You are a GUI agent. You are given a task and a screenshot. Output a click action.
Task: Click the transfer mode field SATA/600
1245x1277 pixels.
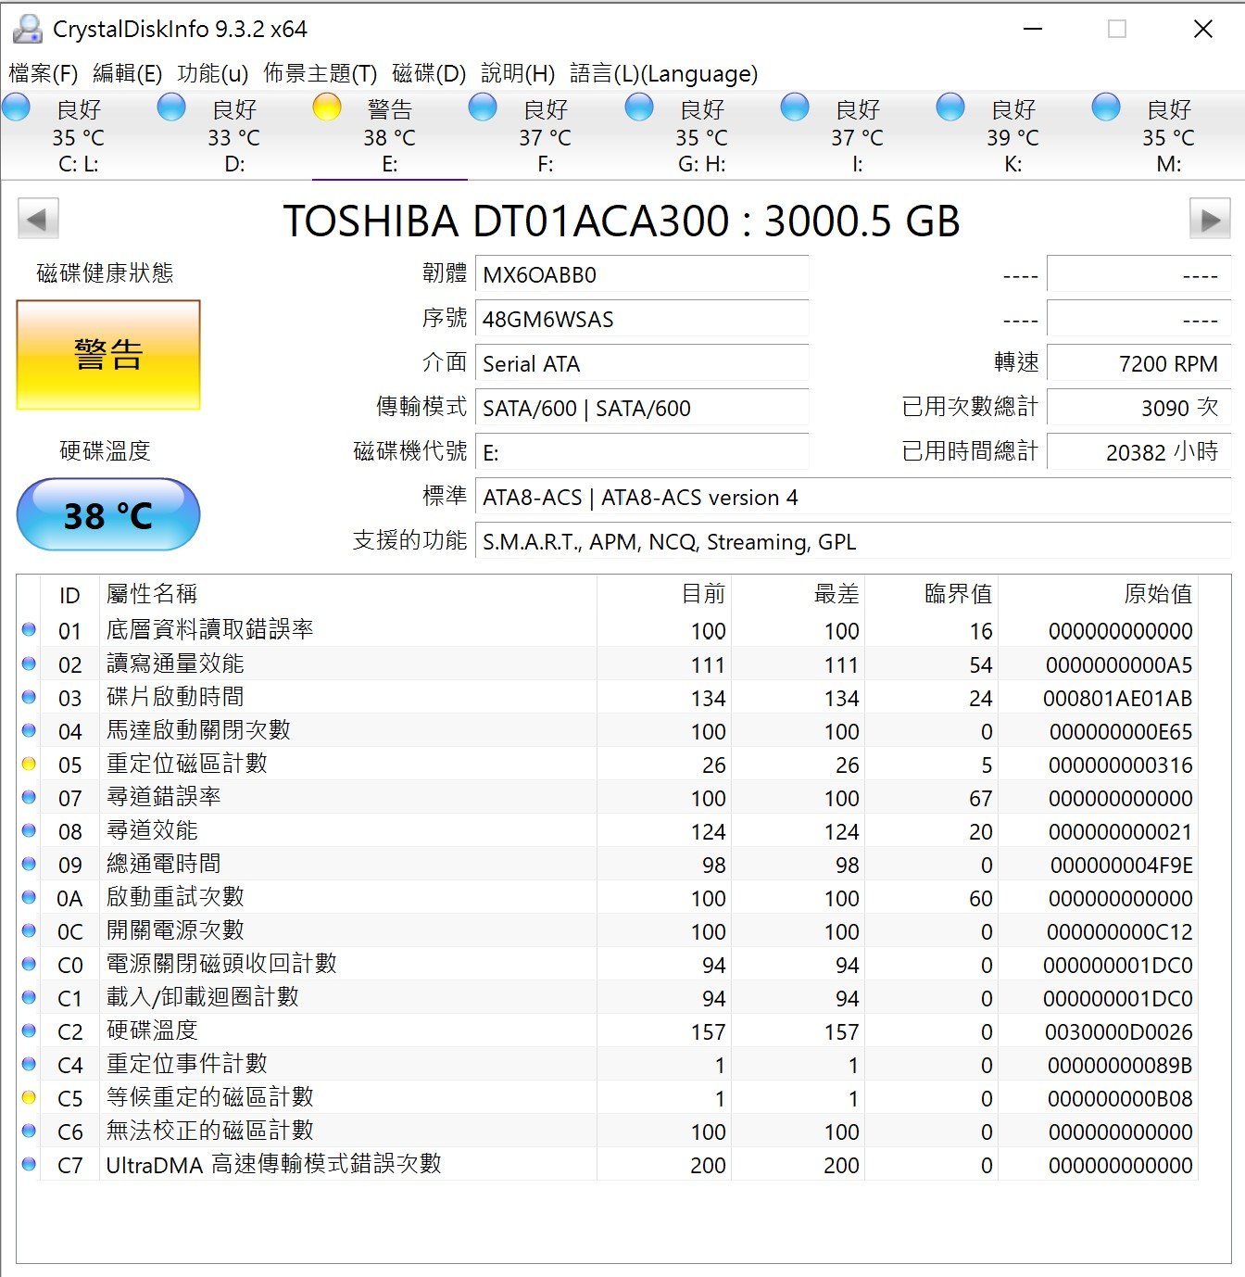pos(642,409)
